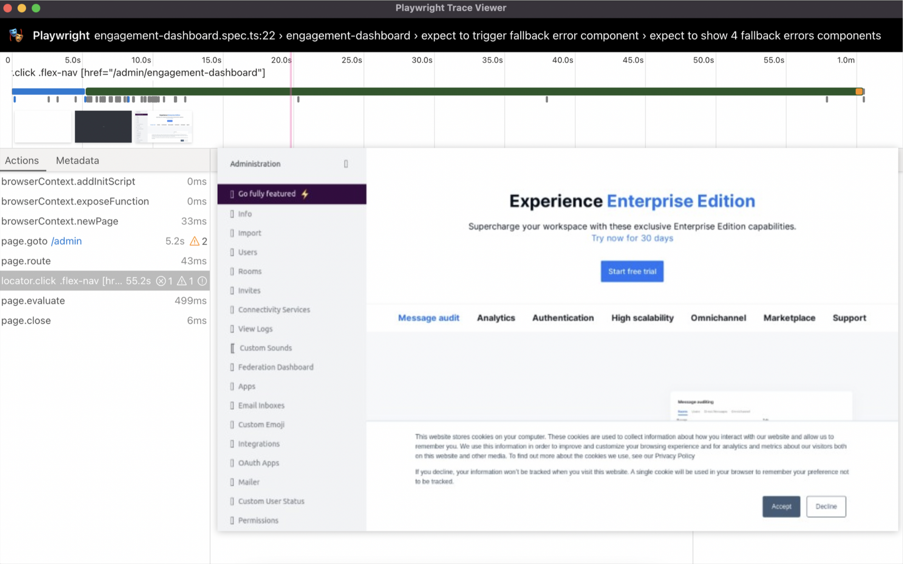Open the Marketplace feature tab
Screen dimensions: 903x564
click(789, 318)
